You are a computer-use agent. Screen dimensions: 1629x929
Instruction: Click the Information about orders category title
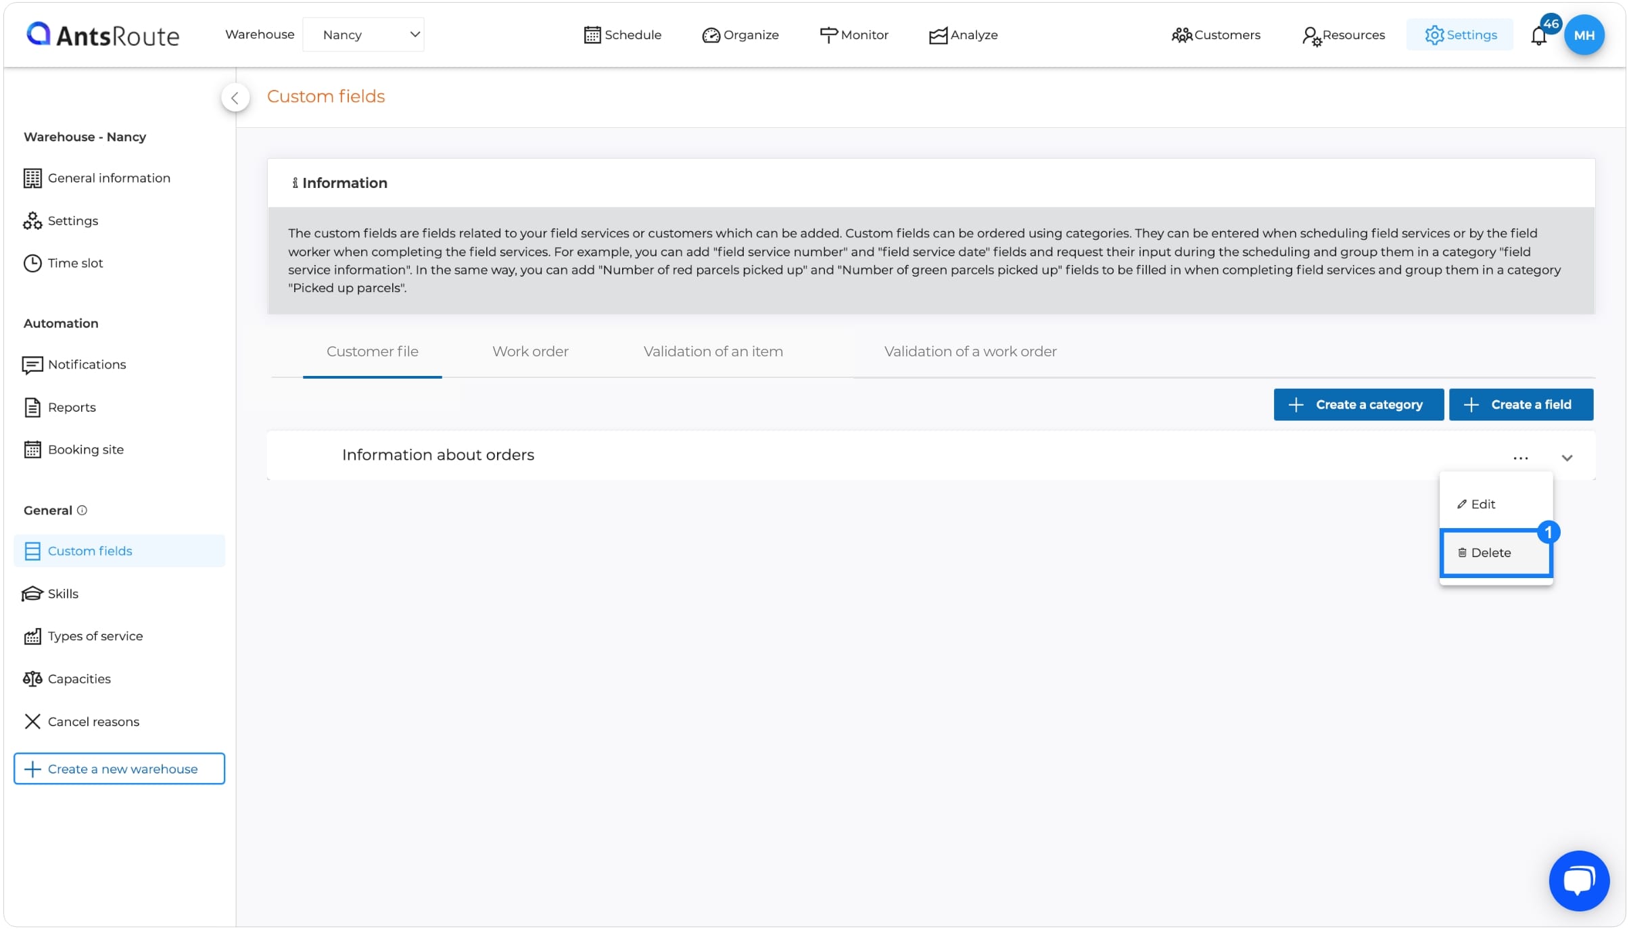[x=438, y=455]
